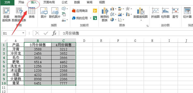The image size is (193, 93).
Task: Select cell with value 8998
Action: [38, 79]
